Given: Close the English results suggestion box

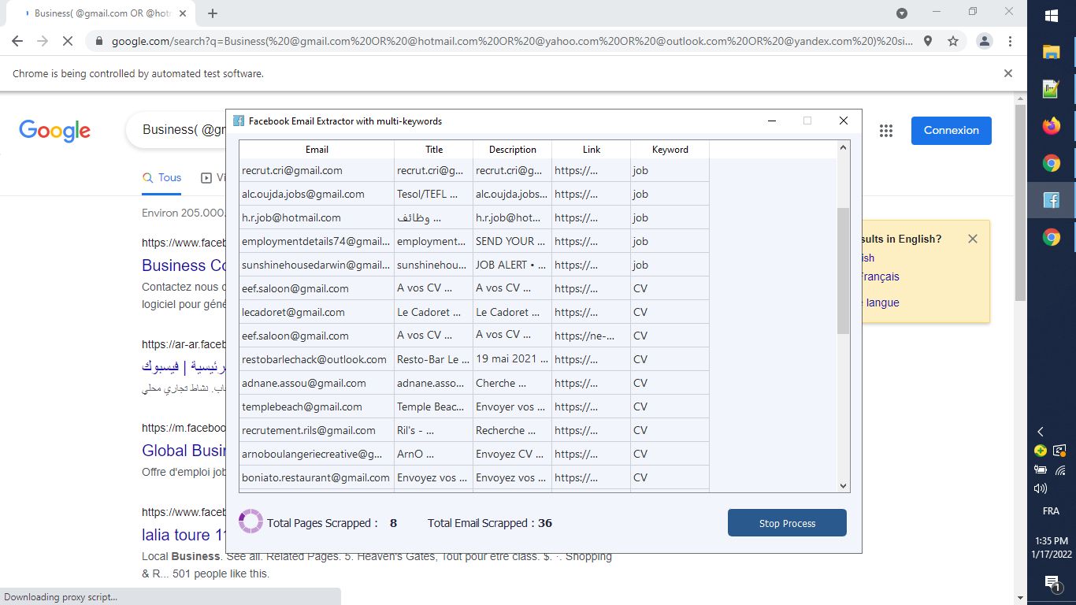Looking at the screenshot, I should [973, 239].
